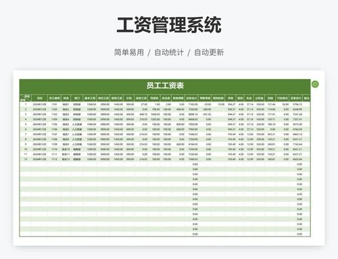Click monthly bonus cell 1202.00

[155, 119]
